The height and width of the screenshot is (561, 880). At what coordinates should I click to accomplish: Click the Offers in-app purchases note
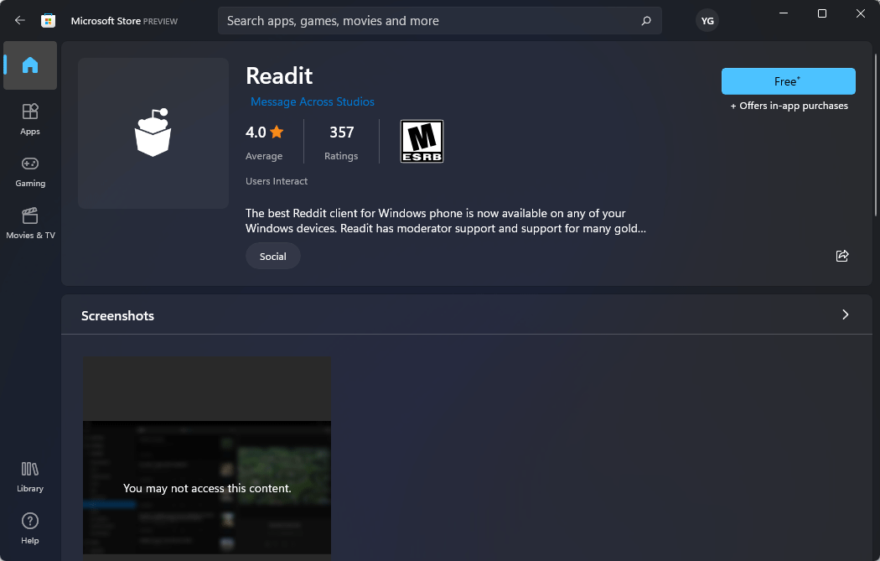click(x=789, y=106)
